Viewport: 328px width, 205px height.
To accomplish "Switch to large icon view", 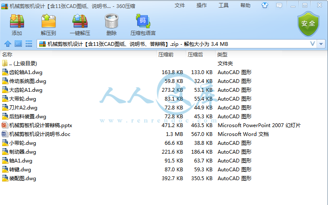I will [18, 44].
